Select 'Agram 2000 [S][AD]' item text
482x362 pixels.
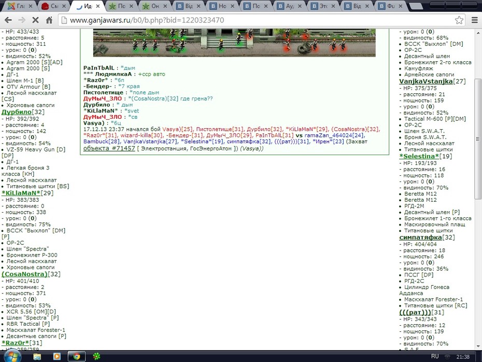[x=34, y=62]
